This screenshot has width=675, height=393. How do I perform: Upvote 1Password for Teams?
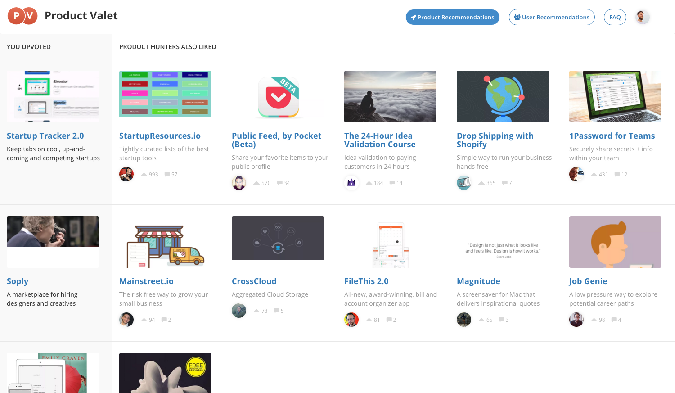(x=594, y=174)
